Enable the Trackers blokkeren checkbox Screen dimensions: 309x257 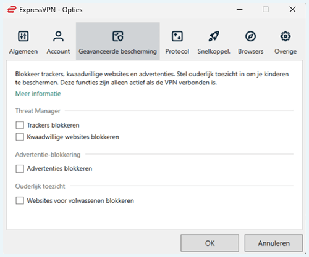(20, 125)
